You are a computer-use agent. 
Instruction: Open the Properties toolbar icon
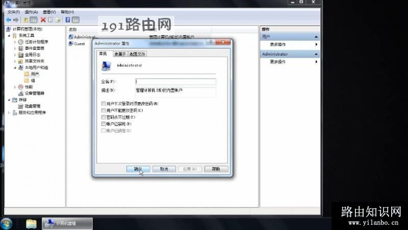click(50, 20)
